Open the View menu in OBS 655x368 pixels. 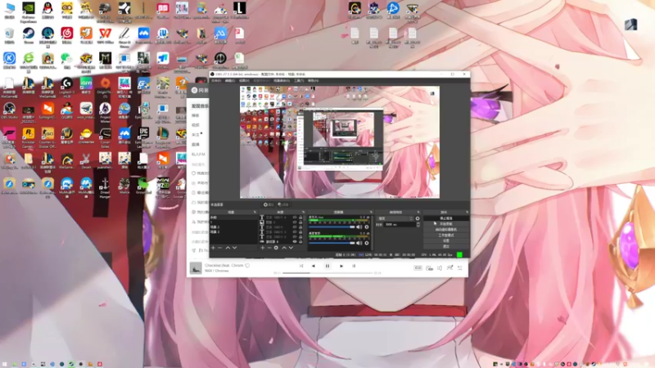(x=244, y=80)
